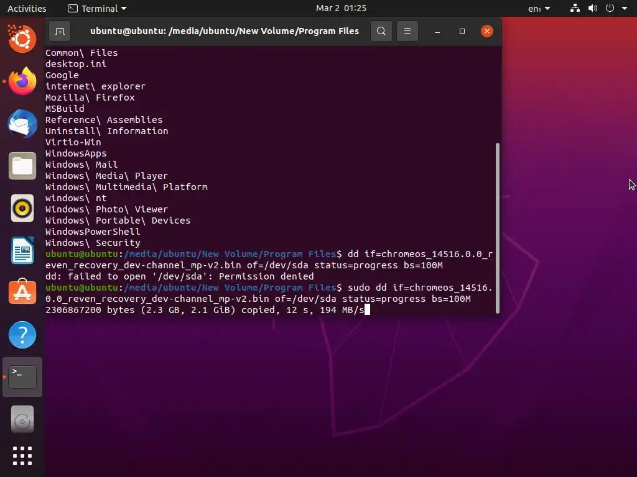Click the 'Windows\ Security' entry
Screen dimensions: 637x477
[93, 243]
